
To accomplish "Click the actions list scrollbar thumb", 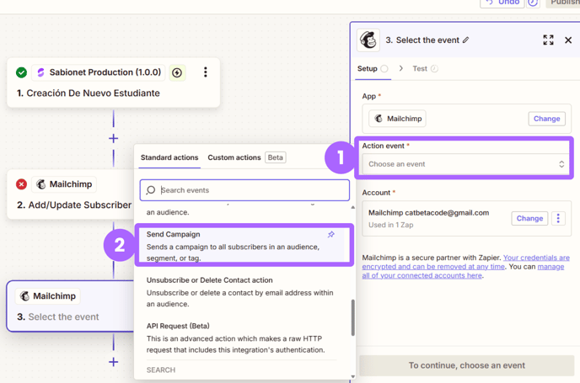I will [353, 317].
